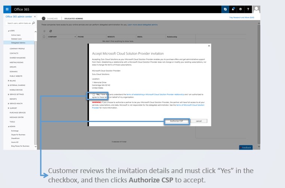Open Skype icon in top bar
Viewport: 285px width, 188px height.
(x=225, y=9)
